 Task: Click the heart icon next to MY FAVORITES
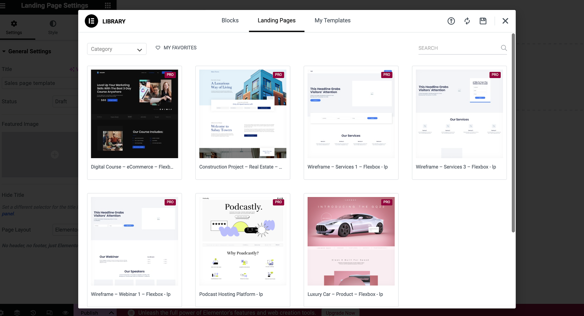point(158,47)
